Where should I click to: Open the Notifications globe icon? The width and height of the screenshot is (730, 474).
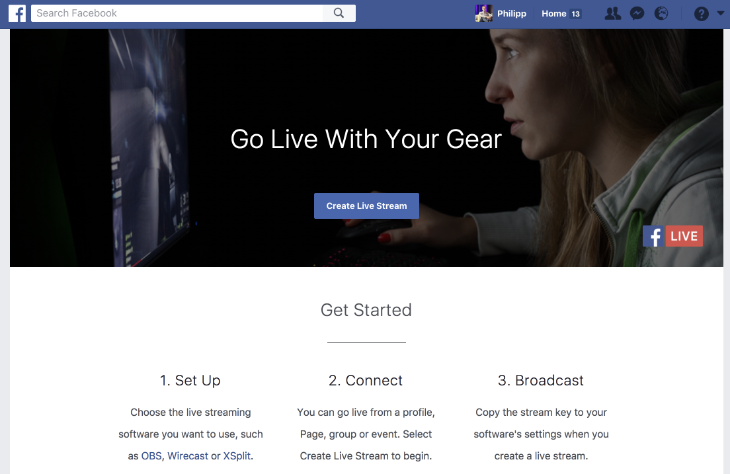pos(661,13)
